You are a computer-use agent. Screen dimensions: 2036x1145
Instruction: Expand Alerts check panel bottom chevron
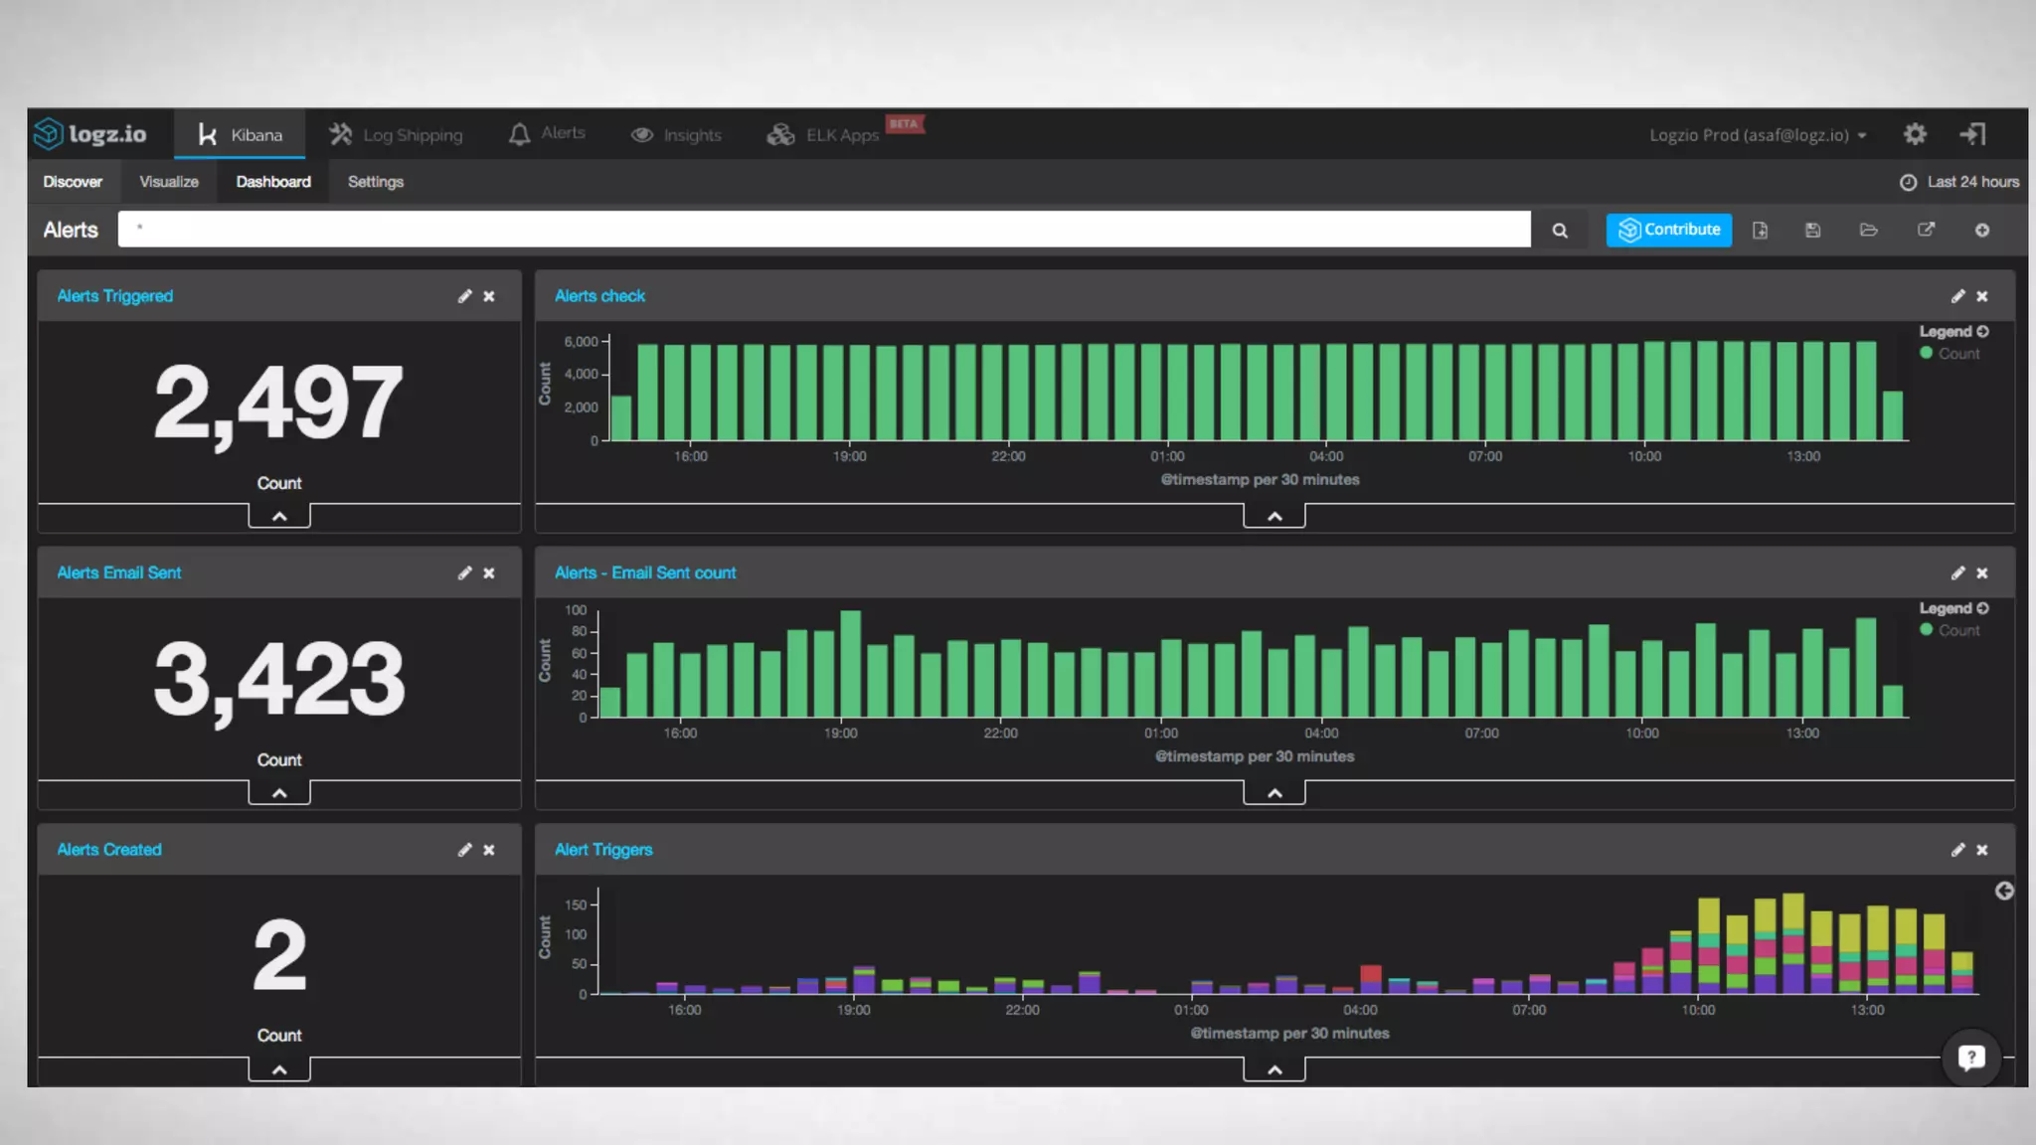[x=1273, y=516]
